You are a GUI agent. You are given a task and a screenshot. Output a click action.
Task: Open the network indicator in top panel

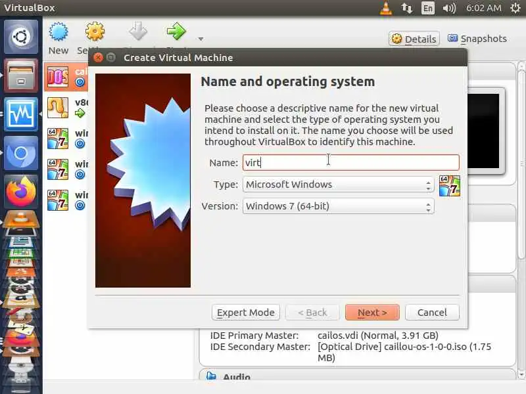406,8
